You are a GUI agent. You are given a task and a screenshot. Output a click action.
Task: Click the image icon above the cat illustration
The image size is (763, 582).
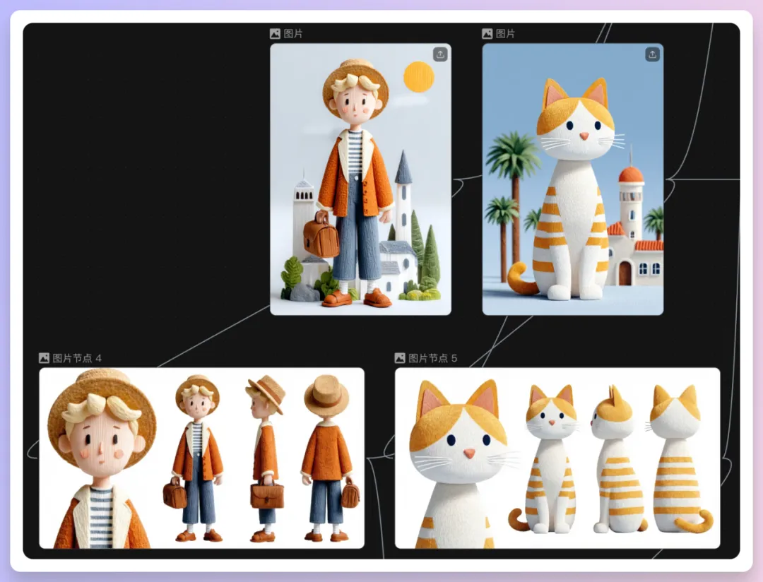487,33
